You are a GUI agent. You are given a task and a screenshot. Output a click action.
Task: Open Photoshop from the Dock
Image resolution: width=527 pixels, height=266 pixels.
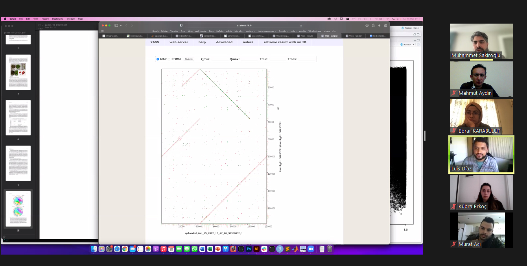point(249,249)
